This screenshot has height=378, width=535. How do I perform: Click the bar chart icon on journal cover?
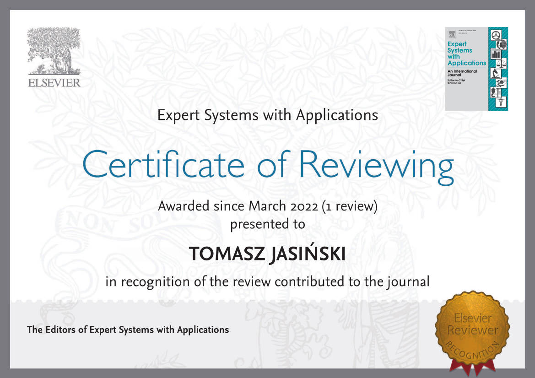click(496, 54)
